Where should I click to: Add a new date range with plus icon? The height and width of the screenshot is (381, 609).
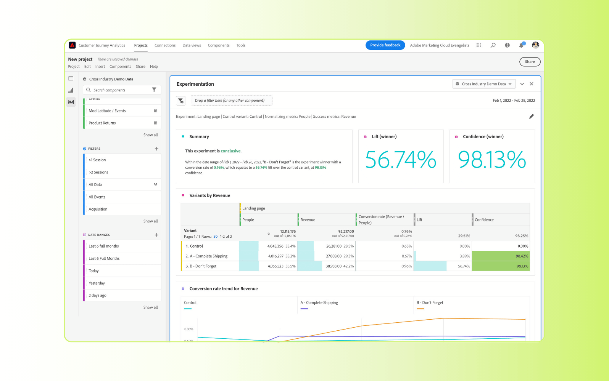(156, 235)
